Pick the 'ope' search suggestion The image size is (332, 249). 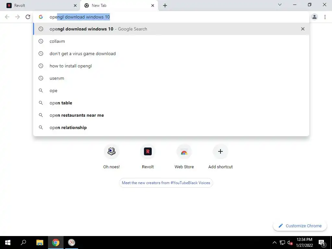coord(171,90)
